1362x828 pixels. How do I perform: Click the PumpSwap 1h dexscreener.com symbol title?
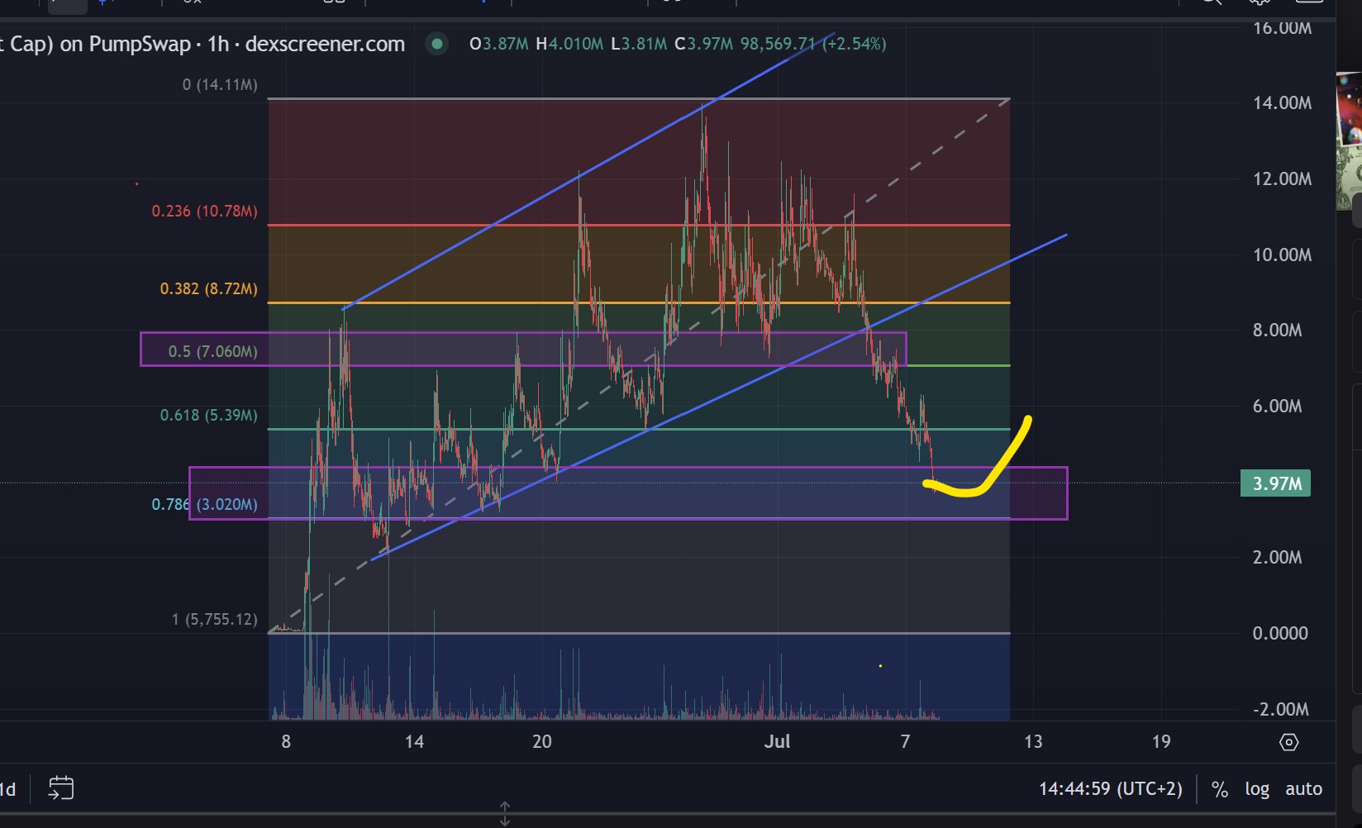coord(202,44)
